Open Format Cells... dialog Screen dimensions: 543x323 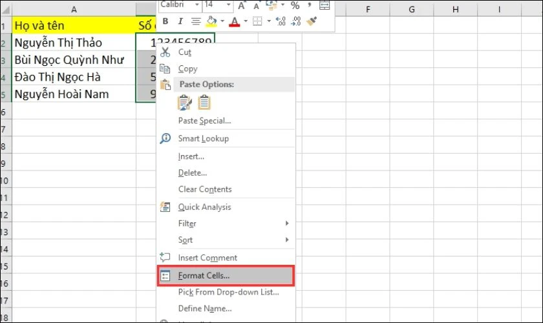pos(226,276)
